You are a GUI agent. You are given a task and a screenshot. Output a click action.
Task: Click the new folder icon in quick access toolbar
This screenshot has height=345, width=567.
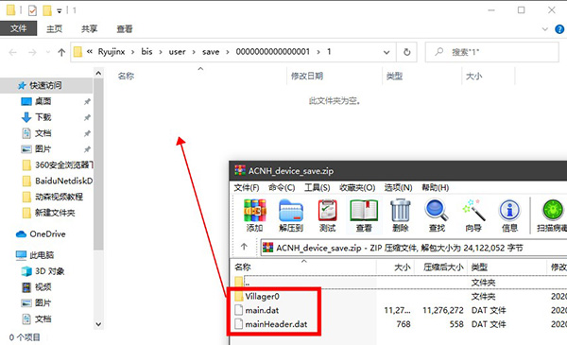point(47,10)
